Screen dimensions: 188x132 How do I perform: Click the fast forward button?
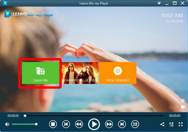click(x=109, y=124)
